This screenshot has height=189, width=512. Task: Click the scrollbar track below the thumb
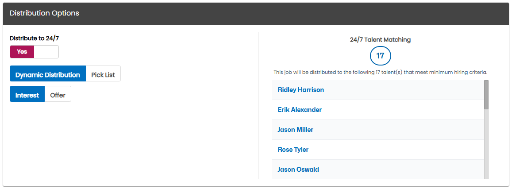pyautogui.click(x=486, y=143)
